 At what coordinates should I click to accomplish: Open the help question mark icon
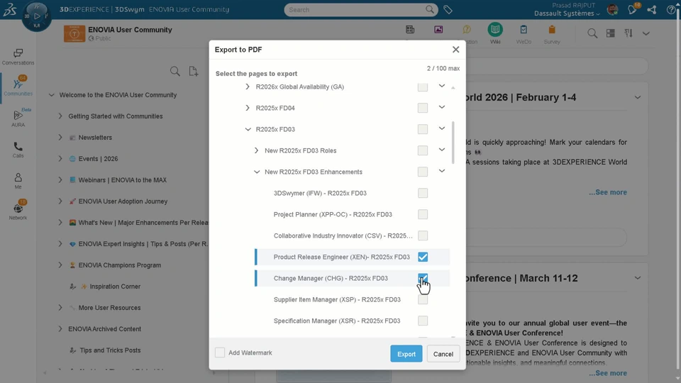click(x=671, y=9)
